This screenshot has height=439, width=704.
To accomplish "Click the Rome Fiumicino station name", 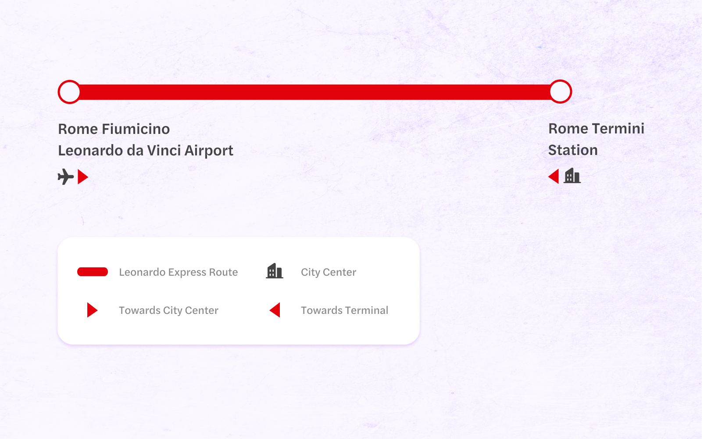I will 114,129.
